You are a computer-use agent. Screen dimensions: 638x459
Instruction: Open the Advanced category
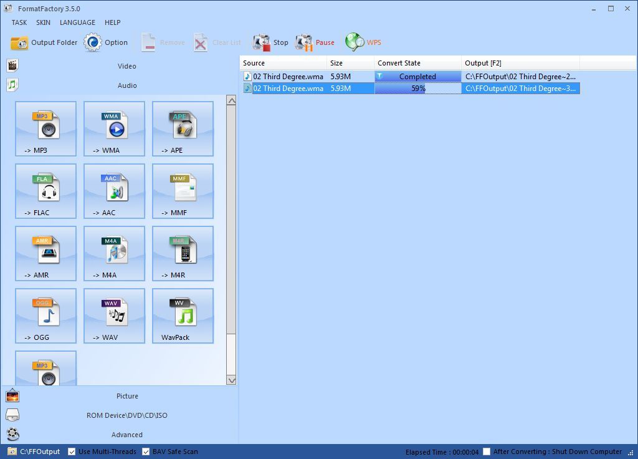click(127, 435)
